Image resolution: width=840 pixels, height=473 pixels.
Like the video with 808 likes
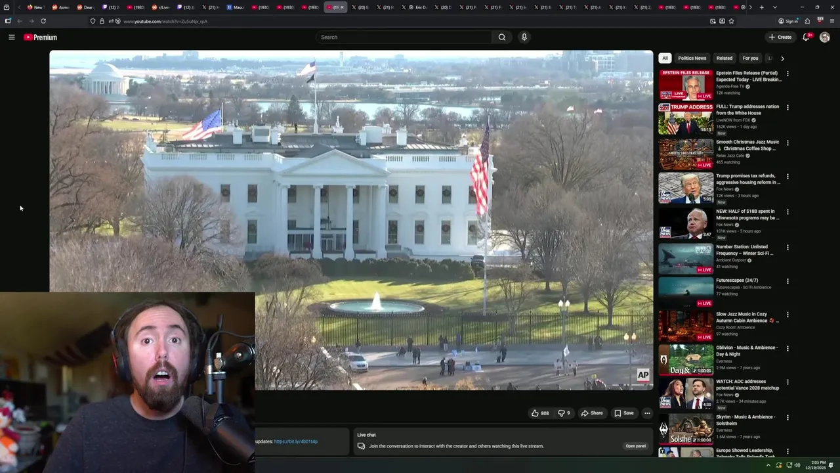(x=540, y=413)
